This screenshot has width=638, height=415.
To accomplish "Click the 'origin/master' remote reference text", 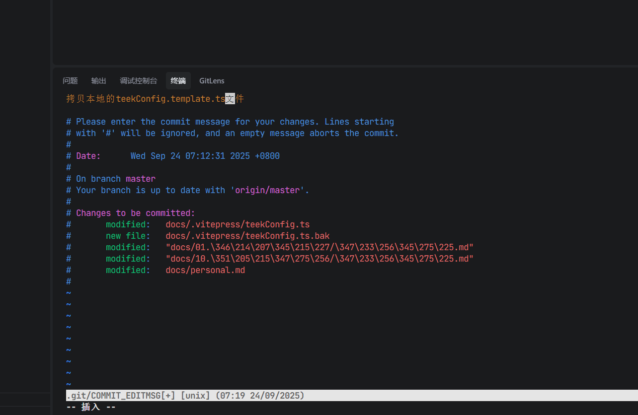I will click(267, 190).
